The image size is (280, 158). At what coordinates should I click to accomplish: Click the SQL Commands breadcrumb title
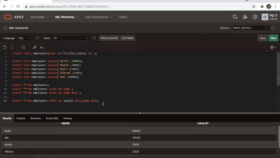coord(18,28)
